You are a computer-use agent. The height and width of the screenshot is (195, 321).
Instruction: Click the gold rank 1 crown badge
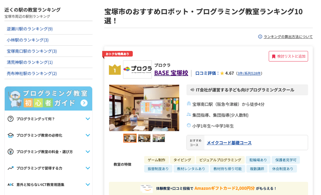click(x=115, y=70)
